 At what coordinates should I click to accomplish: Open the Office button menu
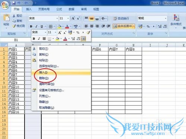tap(5, 5)
